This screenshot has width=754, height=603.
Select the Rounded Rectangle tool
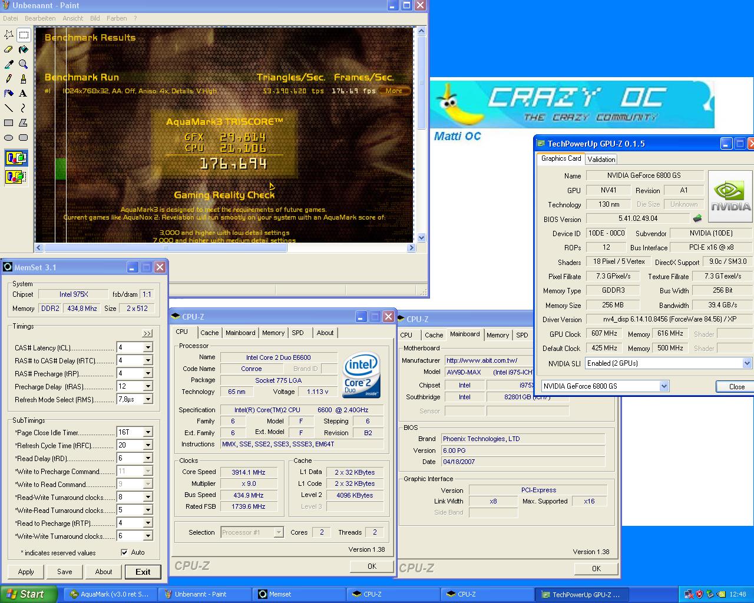[23, 137]
